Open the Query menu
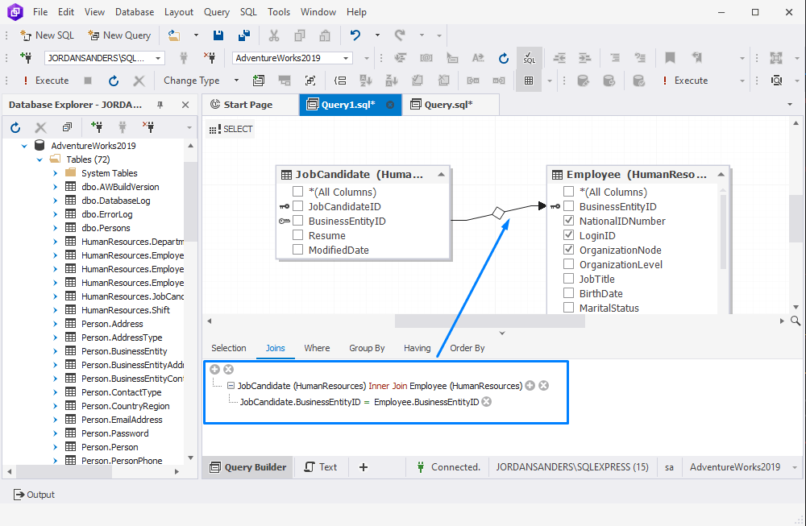The image size is (806, 526). 216,11
